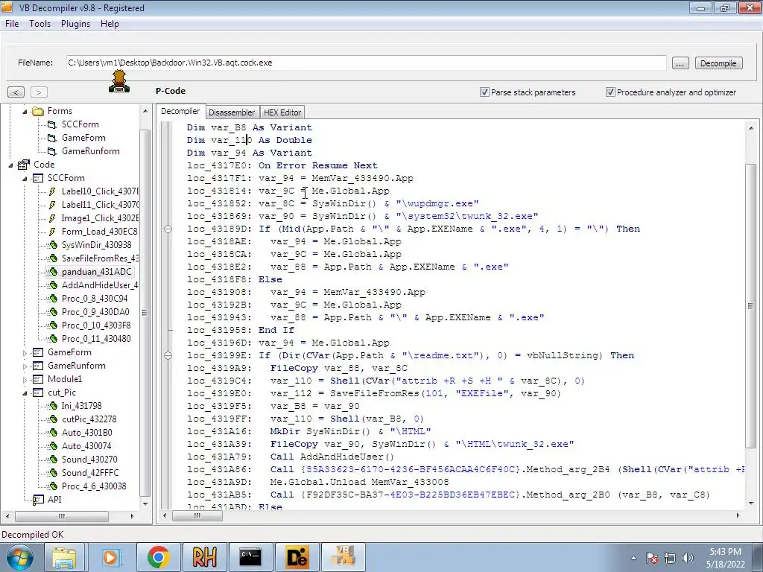Click the code pane horizontal scrollbar thumb
The height and width of the screenshot is (572, 763).
click(x=197, y=515)
